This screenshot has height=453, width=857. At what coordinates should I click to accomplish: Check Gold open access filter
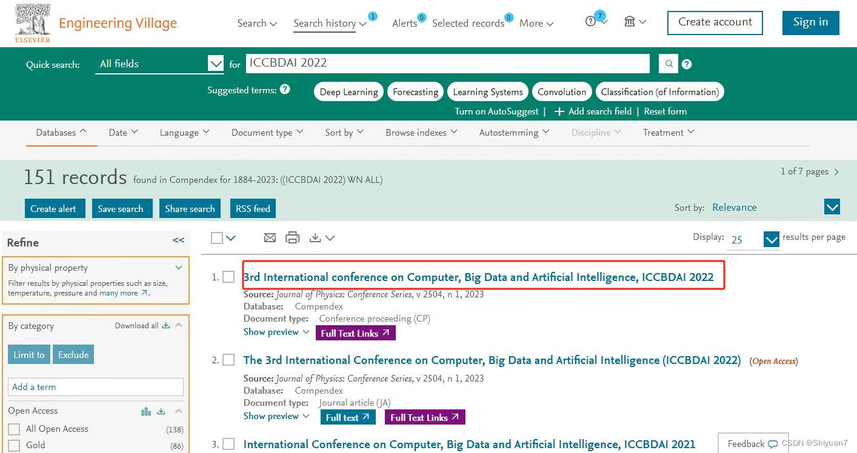[14, 446]
